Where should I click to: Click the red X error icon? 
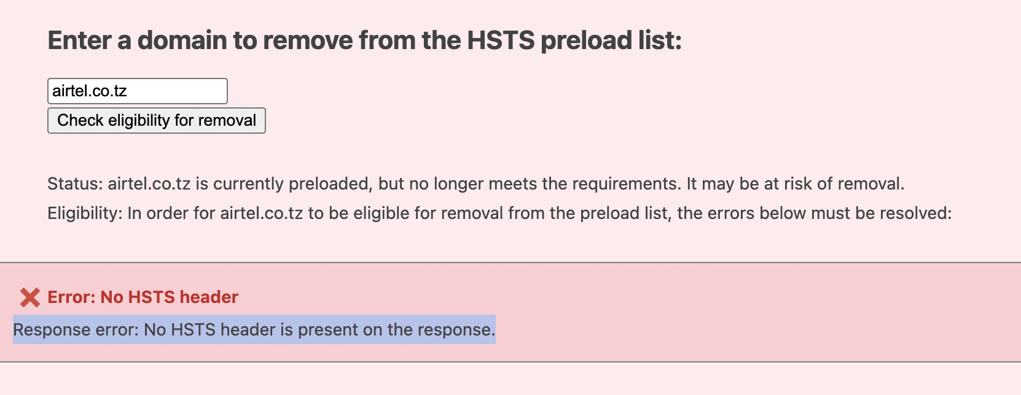(x=29, y=297)
